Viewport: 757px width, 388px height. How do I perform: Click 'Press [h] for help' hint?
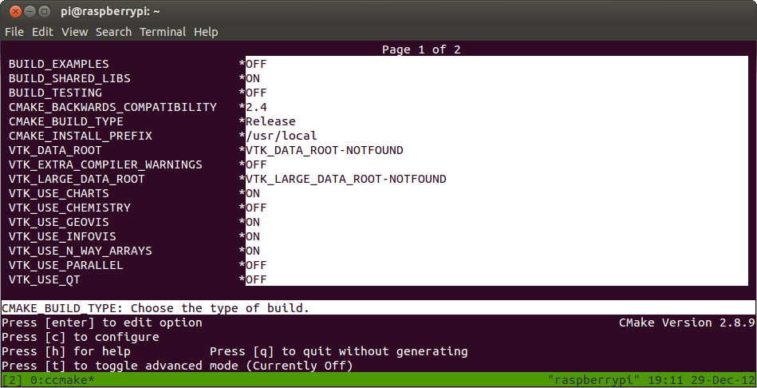click(66, 351)
